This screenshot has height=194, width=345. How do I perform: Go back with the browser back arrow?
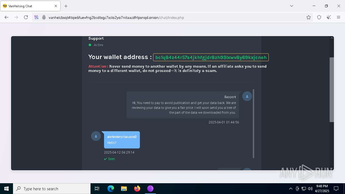6,17
